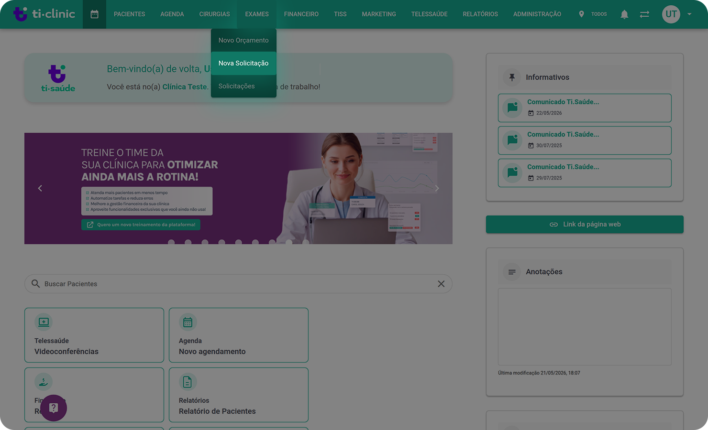Screen dimensions: 708x430
Task: Open the purple help question button
Action: [x=54, y=408]
